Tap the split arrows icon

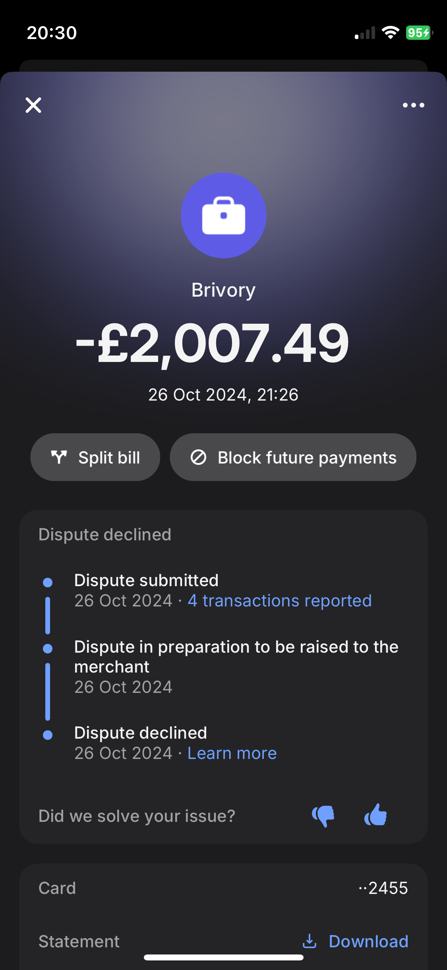tap(59, 457)
